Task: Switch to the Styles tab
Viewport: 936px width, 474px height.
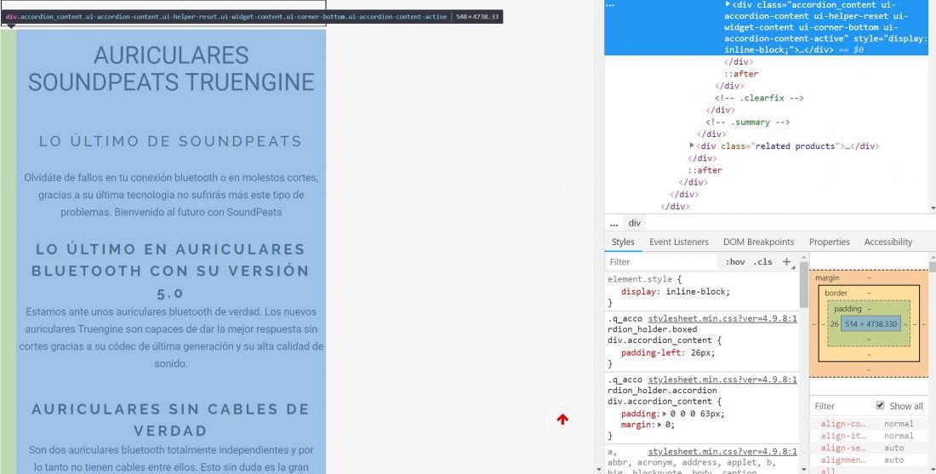Action: [x=623, y=242]
